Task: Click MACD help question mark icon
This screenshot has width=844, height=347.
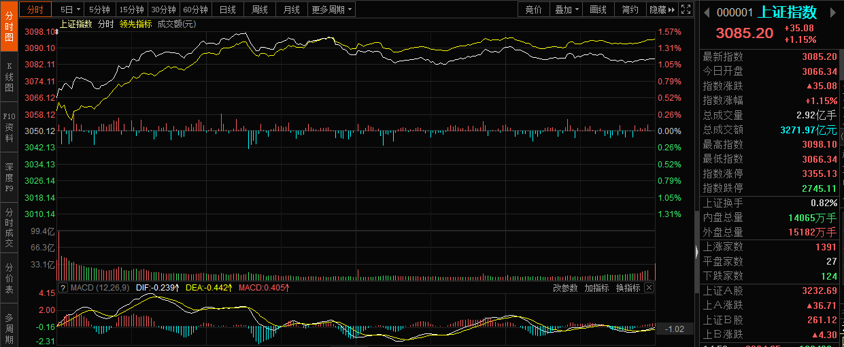Action: (x=63, y=288)
